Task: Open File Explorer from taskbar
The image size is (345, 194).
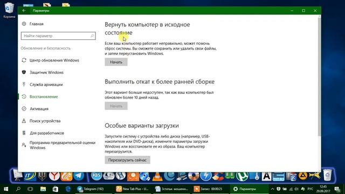Action: coord(43,189)
